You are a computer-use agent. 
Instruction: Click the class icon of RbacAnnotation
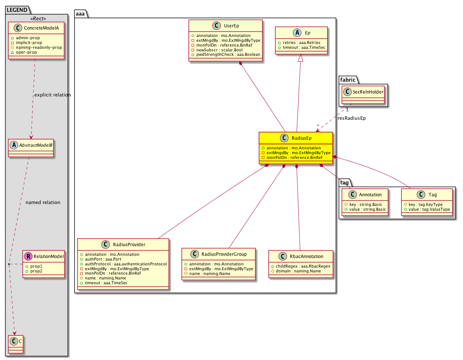(283, 257)
